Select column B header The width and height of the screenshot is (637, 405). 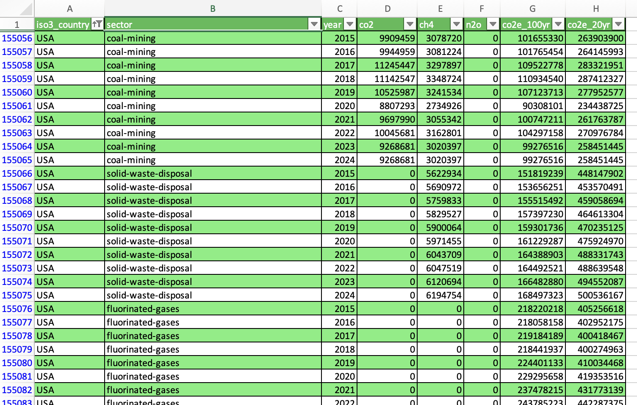(x=213, y=8)
